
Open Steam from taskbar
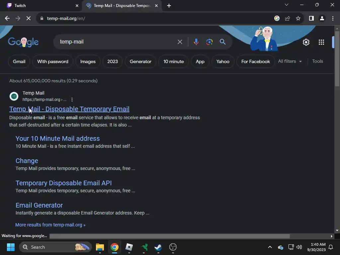158,247
